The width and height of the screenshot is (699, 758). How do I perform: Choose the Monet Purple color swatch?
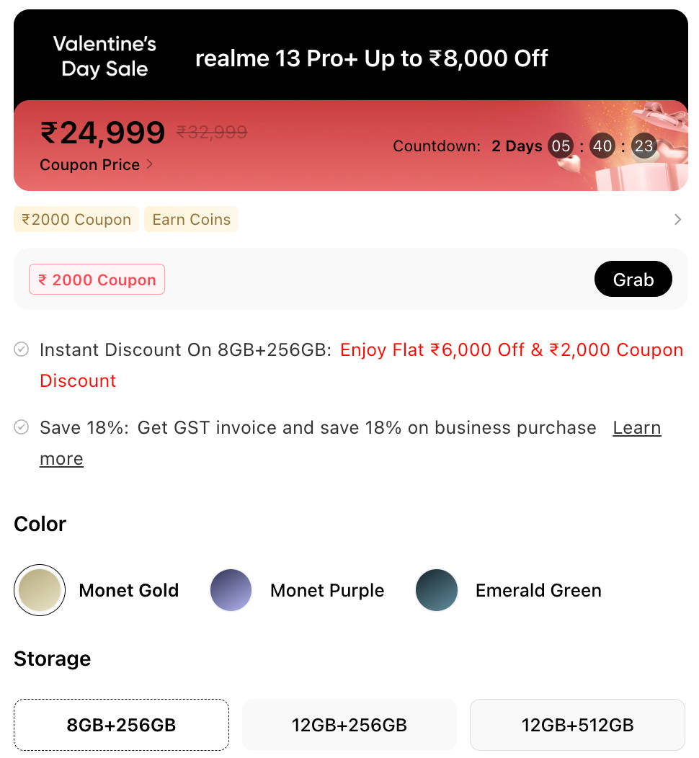[231, 590]
